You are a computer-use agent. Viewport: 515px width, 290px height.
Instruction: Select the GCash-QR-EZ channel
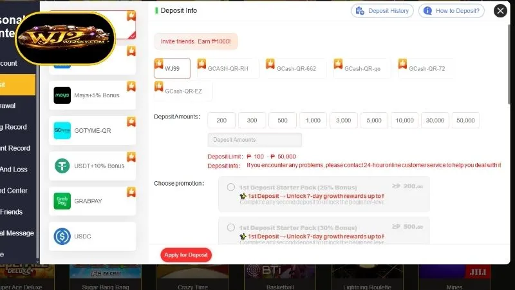pyautogui.click(x=183, y=91)
